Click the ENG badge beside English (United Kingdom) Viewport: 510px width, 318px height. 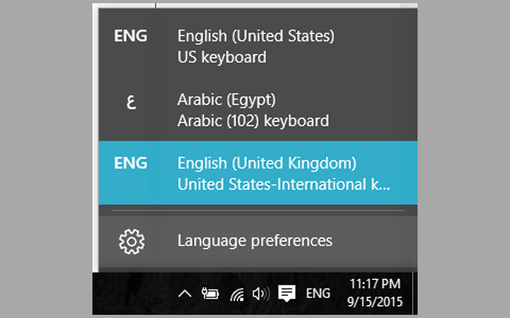pyautogui.click(x=131, y=164)
